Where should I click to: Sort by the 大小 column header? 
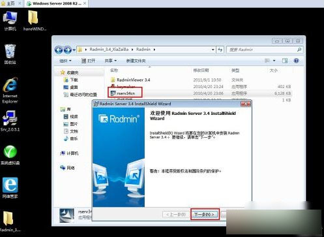[x=273, y=71]
